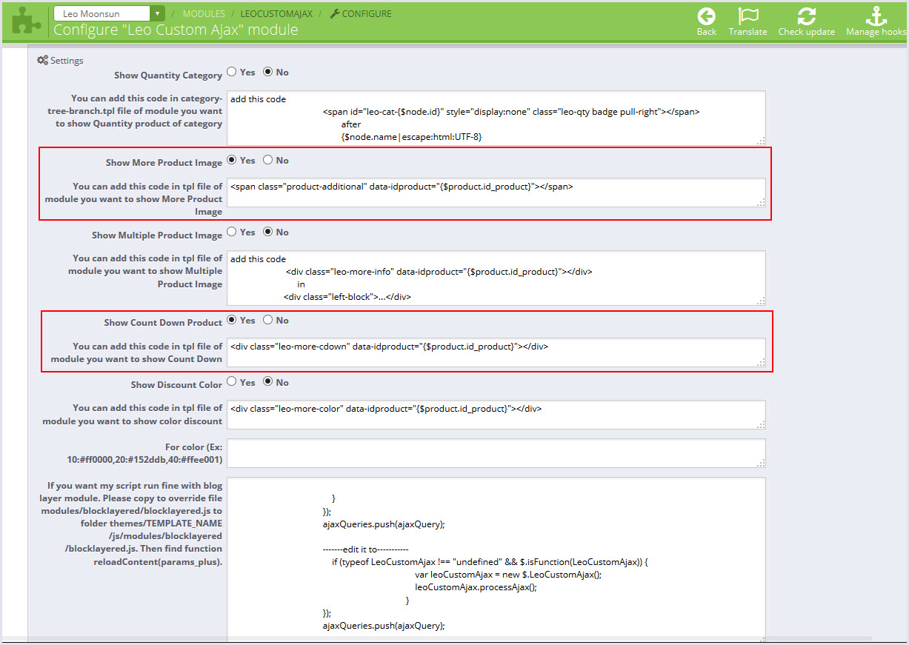909x645 pixels.
Task: Select Yes for Show Quantity Category
Action: (232, 72)
